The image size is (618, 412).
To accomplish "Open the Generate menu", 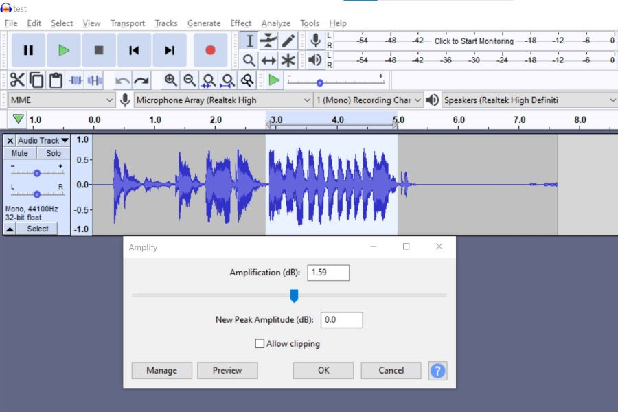I will 204,23.
